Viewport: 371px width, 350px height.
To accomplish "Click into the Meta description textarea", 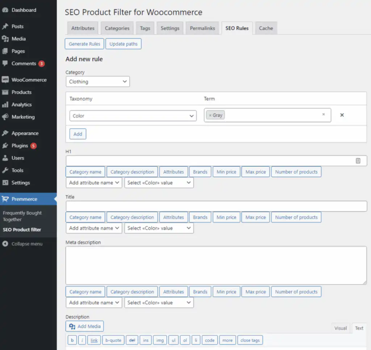I will point(216,265).
